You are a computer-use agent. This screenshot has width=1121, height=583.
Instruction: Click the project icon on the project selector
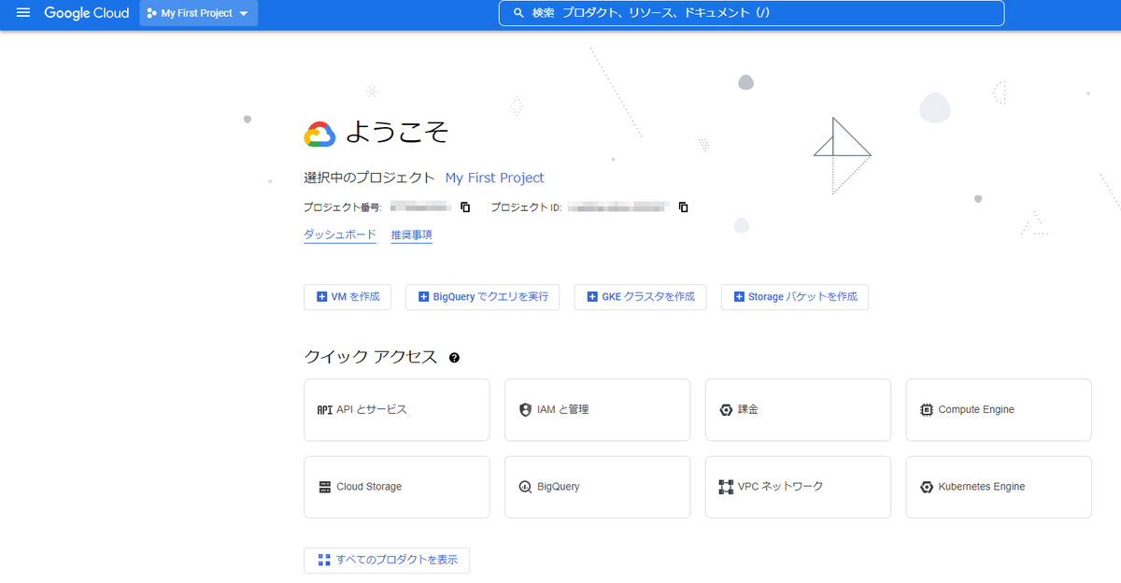coord(152,13)
